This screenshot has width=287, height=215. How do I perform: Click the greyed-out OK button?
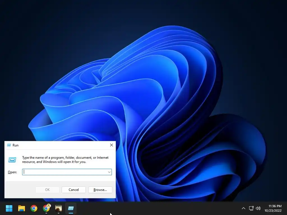[x=47, y=190]
